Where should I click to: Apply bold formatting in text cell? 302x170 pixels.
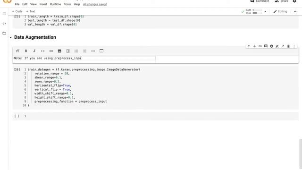point(26,51)
